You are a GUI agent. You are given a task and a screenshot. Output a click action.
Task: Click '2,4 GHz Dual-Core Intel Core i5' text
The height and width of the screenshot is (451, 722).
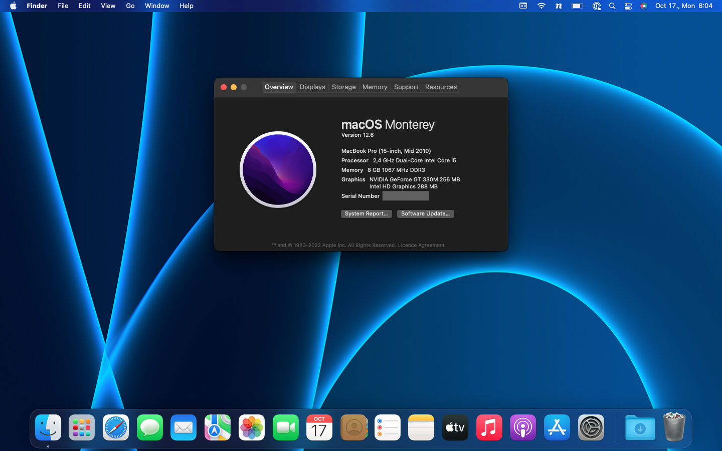pos(414,160)
